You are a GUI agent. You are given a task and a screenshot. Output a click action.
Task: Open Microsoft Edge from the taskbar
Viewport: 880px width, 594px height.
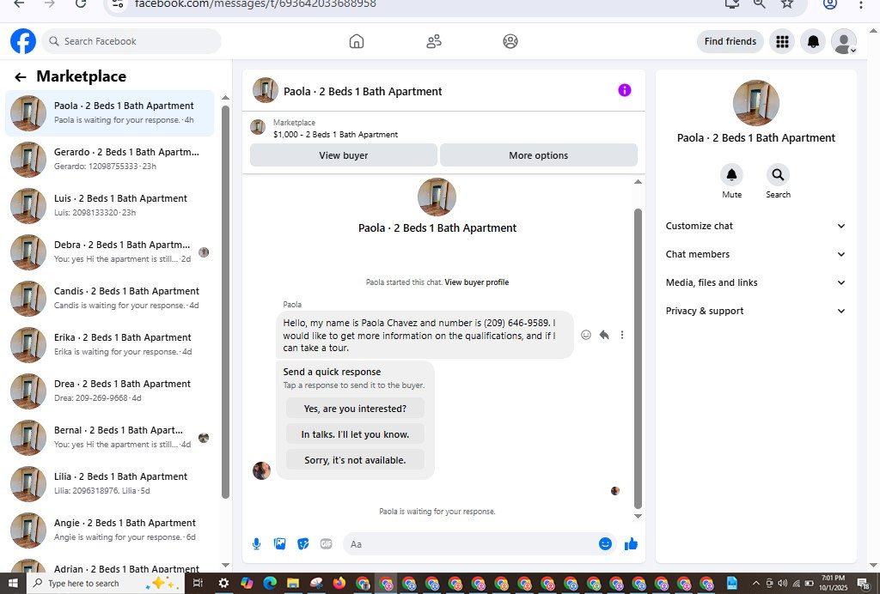point(270,584)
